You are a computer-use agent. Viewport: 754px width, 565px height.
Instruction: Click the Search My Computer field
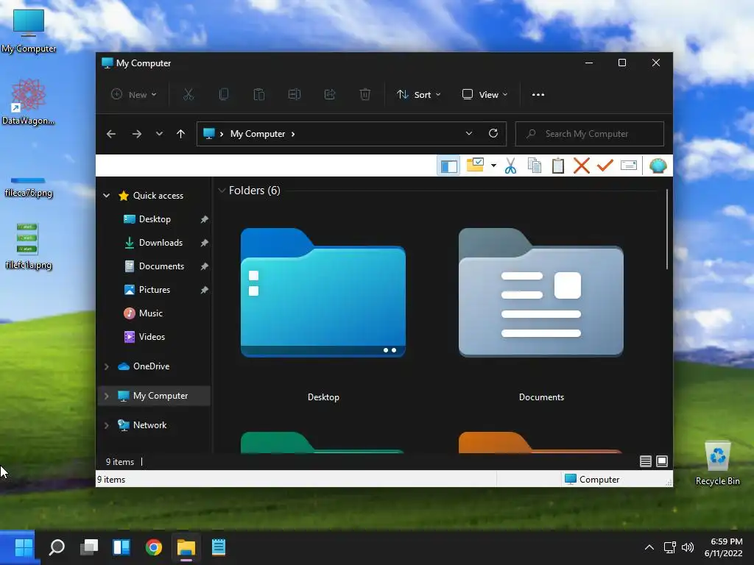pyautogui.click(x=590, y=134)
